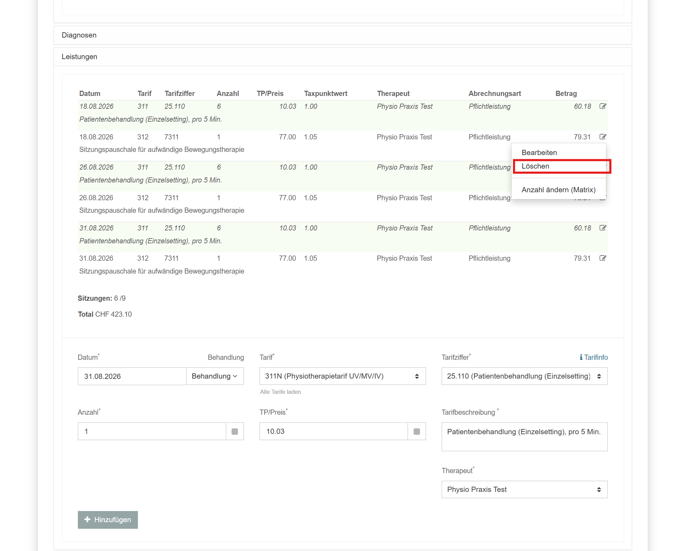Toggle the square button beside the Anzahl field

click(x=235, y=431)
